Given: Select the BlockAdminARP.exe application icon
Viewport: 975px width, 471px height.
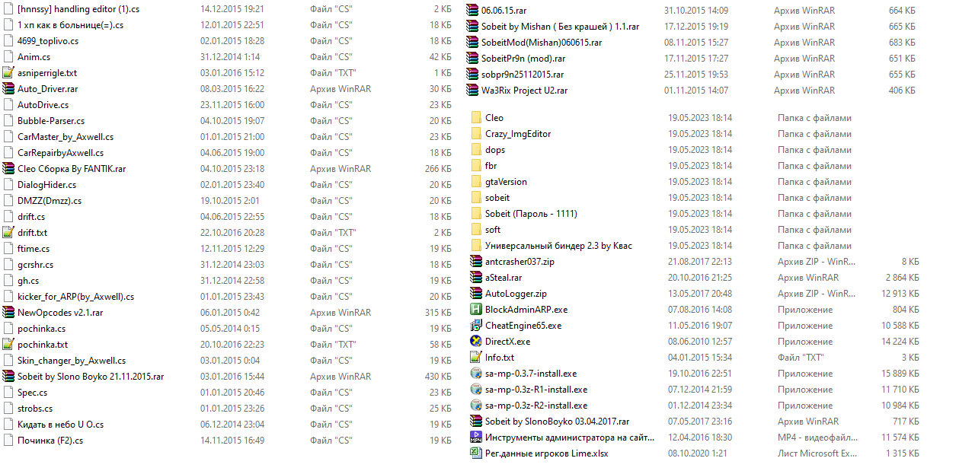Looking at the screenshot, I should pos(476,310).
